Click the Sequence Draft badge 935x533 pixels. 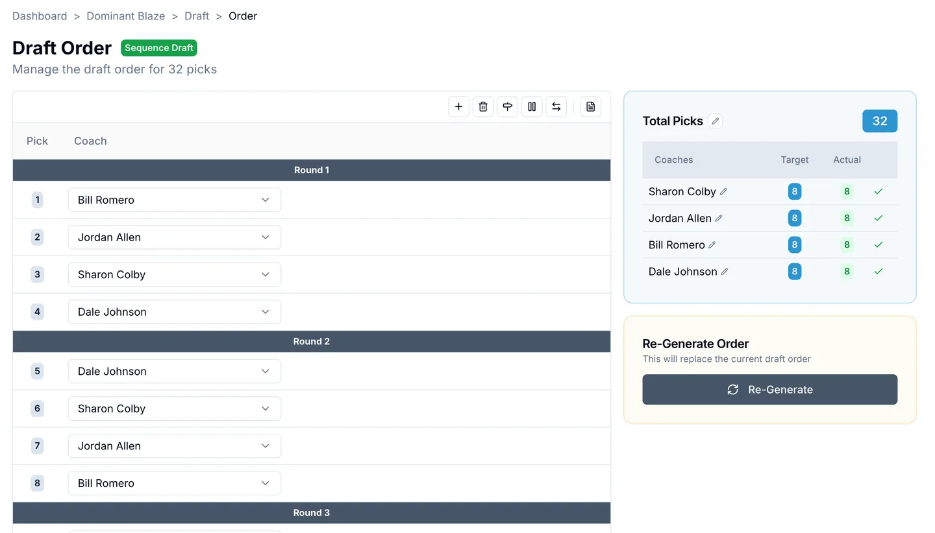tap(159, 48)
